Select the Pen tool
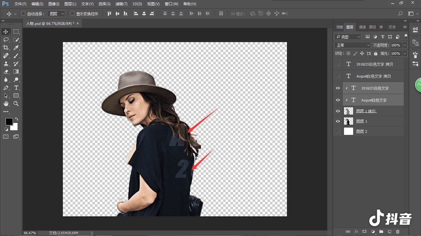 pyautogui.click(x=6, y=88)
